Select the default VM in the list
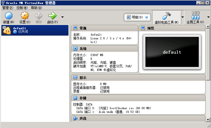Image resolution: width=211 pixels, height=128 pixels. pyautogui.click(x=35, y=30)
